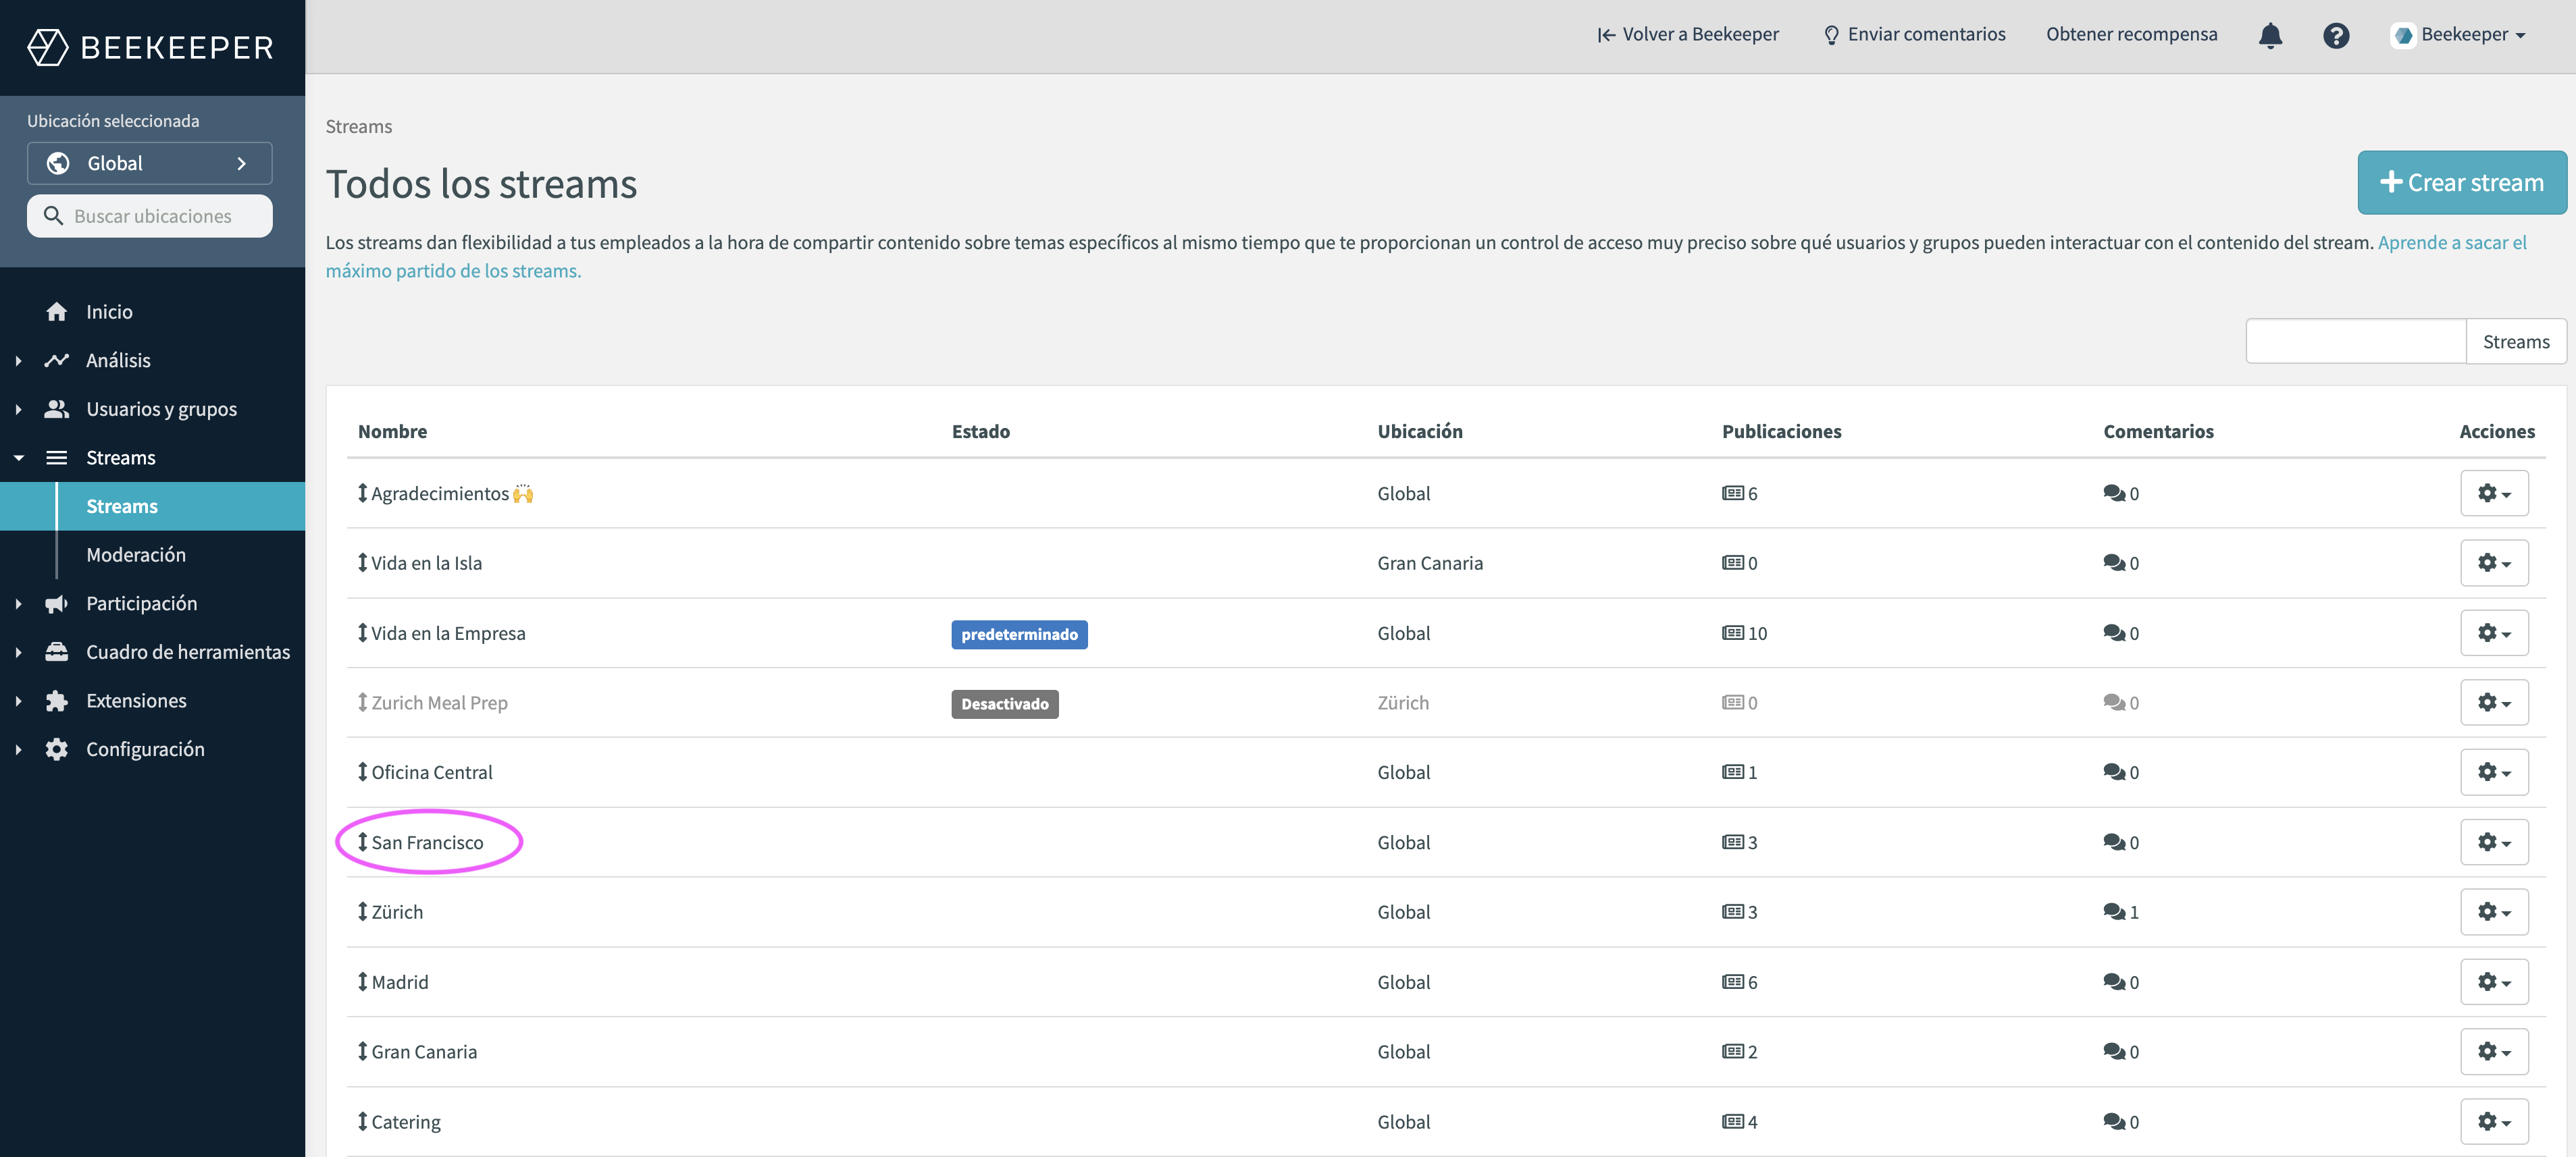
Task: Click the Usuarios y grupos people icon
Action: click(x=57, y=408)
